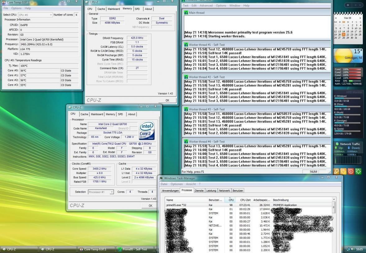Click OK in the lower CPU-Z CPU window
The image size is (366, 253).
coord(151,206)
